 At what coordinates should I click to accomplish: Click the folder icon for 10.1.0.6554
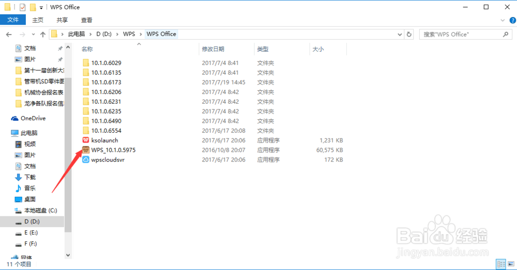[x=86, y=131]
